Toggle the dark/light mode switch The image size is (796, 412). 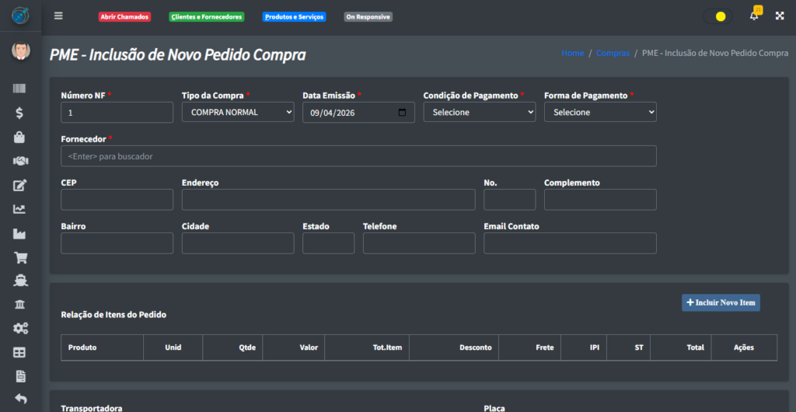[717, 16]
